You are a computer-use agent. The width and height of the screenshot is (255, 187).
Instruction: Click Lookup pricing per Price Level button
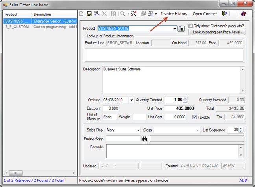pyautogui.click(x=216, y=32)
